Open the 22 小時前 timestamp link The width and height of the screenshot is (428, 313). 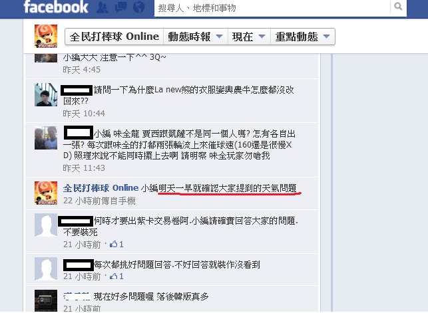(x=81, y=201)
